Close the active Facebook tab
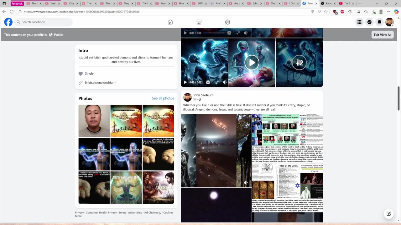Image resolution: width=401 pixels, height=225 pixels. point(316,3)
